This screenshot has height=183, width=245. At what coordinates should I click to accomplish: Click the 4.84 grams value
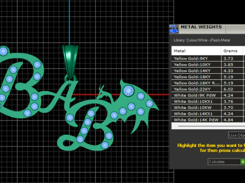(228, 120)
